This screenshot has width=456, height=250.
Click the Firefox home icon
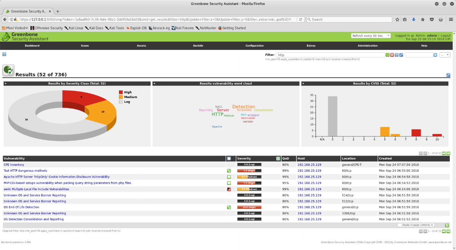coord(423,20)
